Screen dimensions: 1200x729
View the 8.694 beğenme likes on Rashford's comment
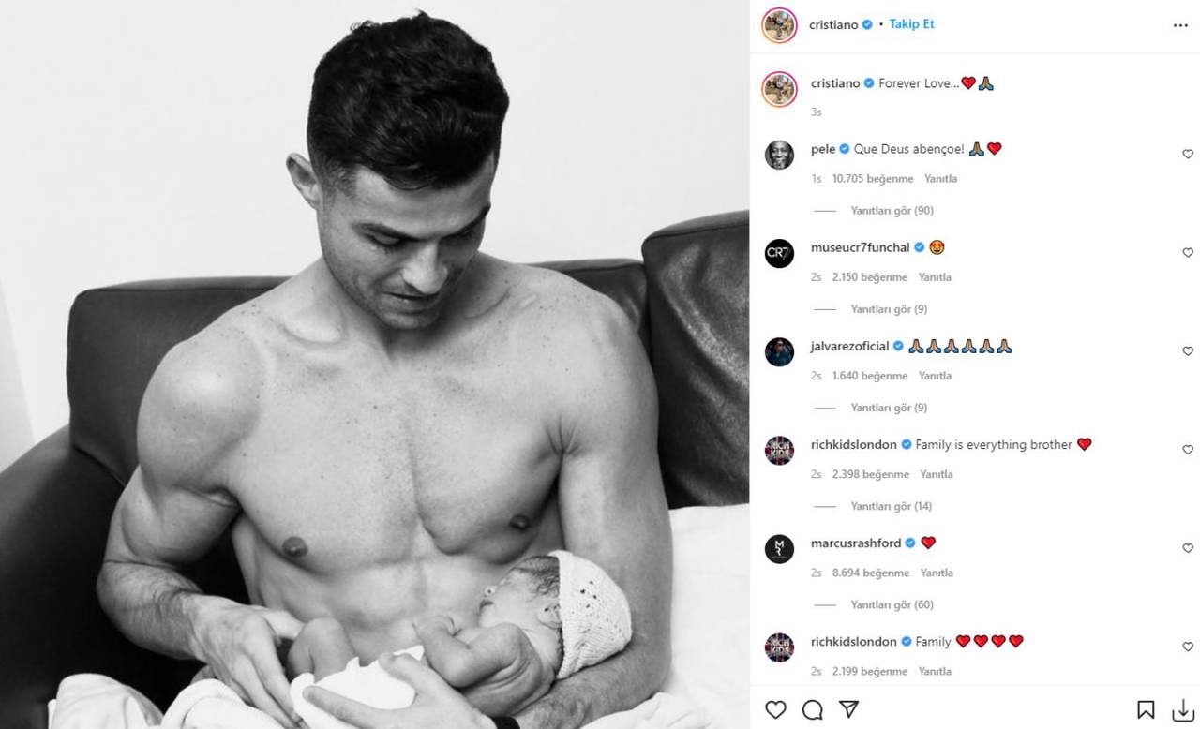871,573
